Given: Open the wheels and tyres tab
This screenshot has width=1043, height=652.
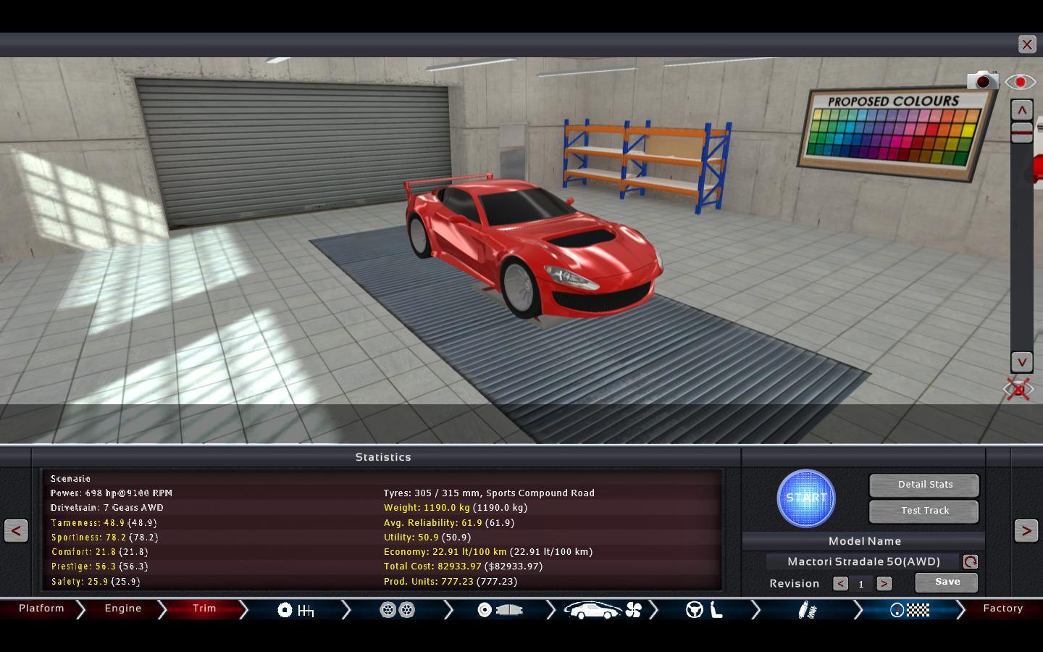Looking at the screenshot, I should pyautogui.click(x=397, y=610).
